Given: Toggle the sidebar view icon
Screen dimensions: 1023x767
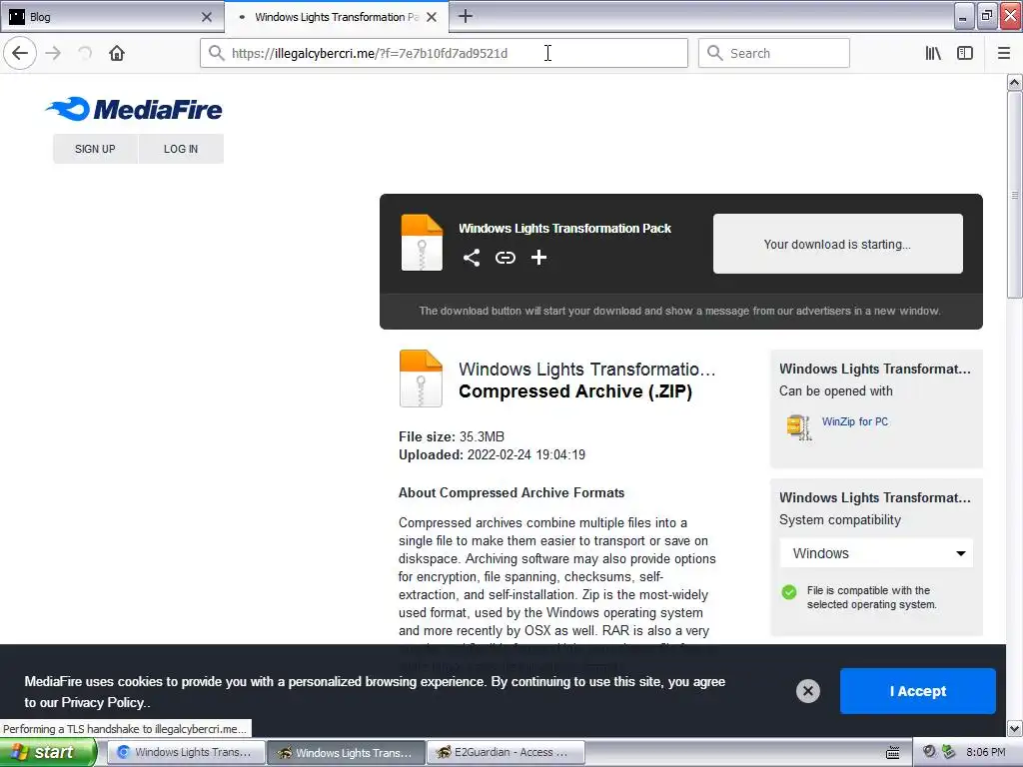Looking at the screenshot, I should [965, 53].
